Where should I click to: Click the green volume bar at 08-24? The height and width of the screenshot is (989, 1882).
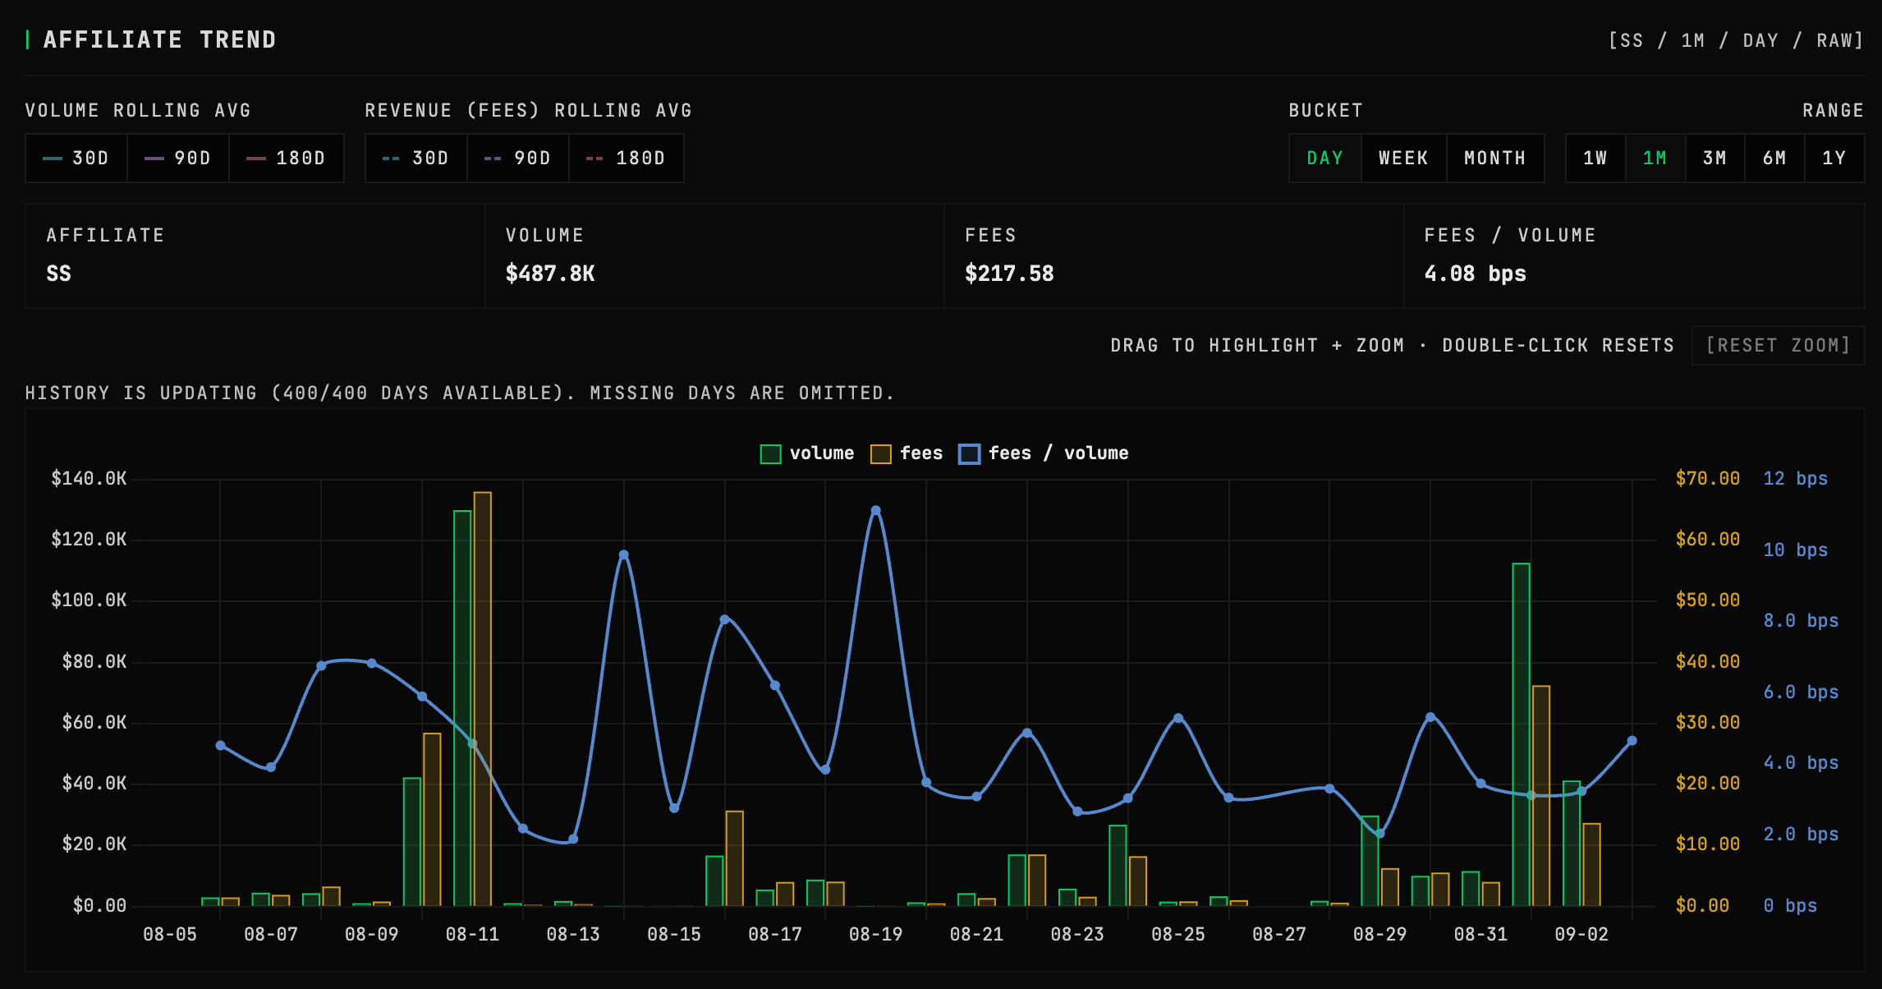[x=1118, y=866]
